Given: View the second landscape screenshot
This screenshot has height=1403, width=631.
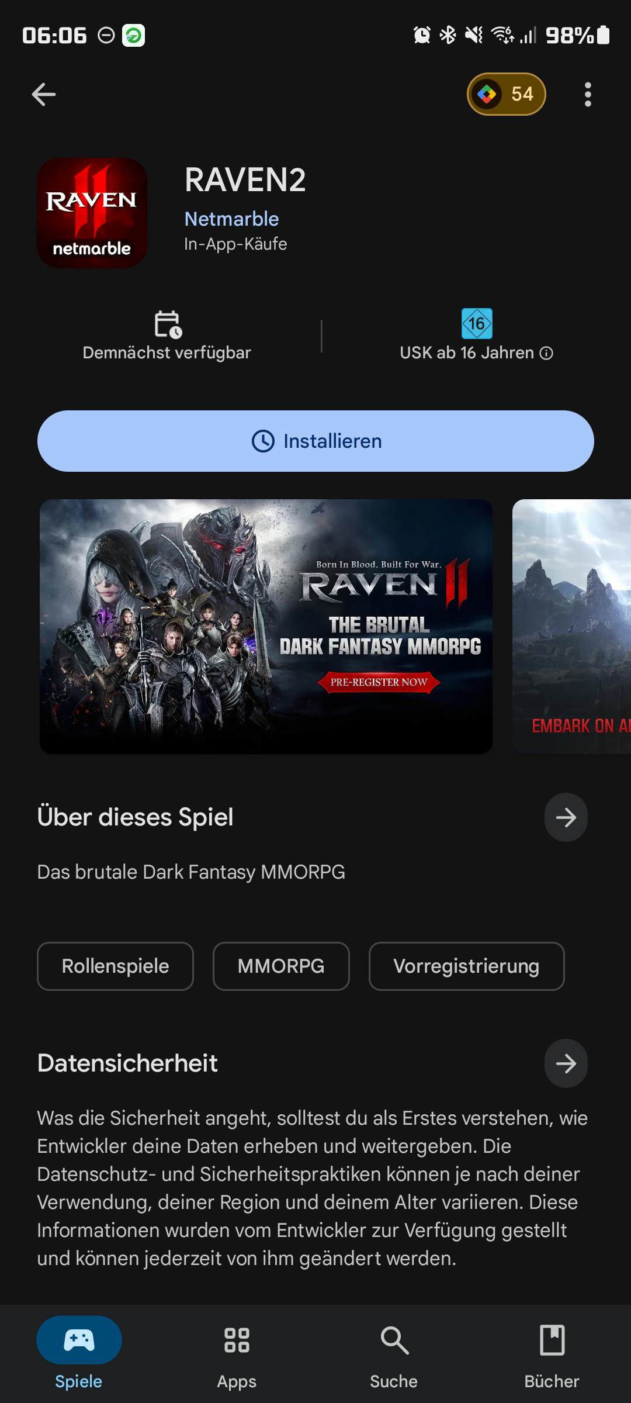Looking at the screenshot, I should point(571,626).
